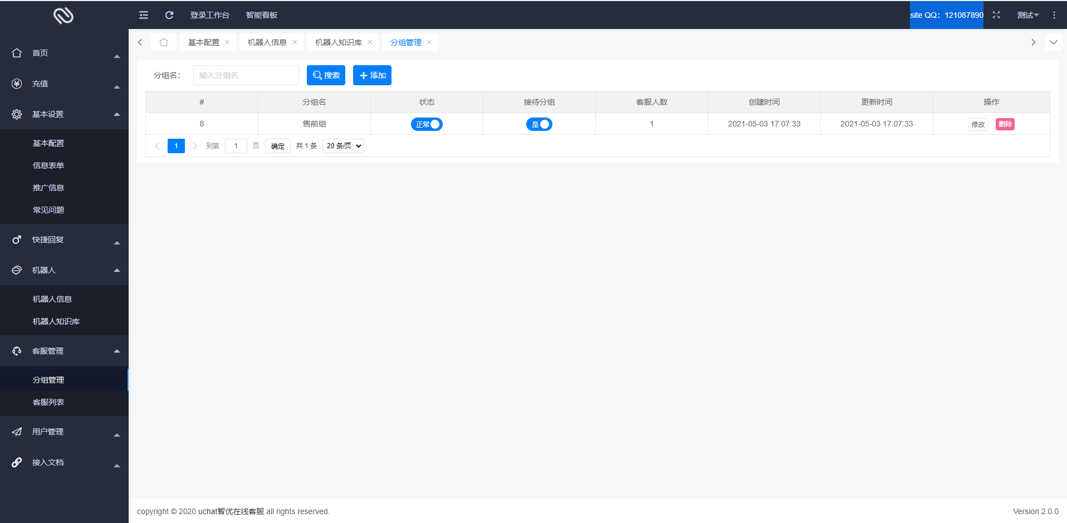
Task: Toggle the 正常 status switch
Action: [427, 124]
